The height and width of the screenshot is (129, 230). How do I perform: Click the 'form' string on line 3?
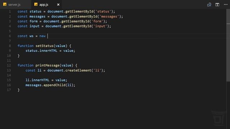97,21
